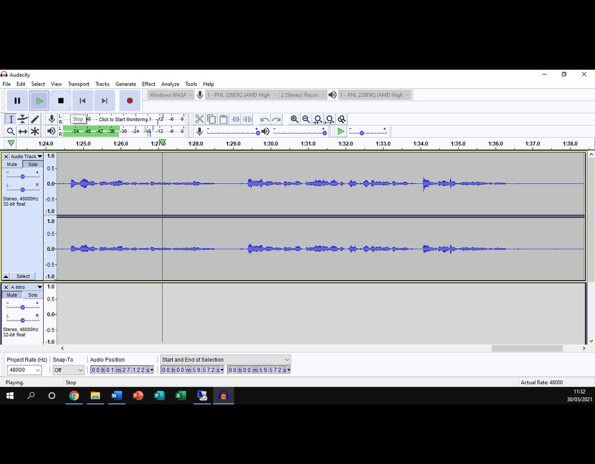Image resolution: width=595 pixels, height=464 pixels.
Task: Click the Trim Audio icon
Action: click(x=236, y=119)
